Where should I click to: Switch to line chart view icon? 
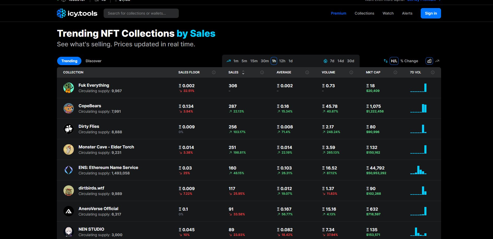437,61
